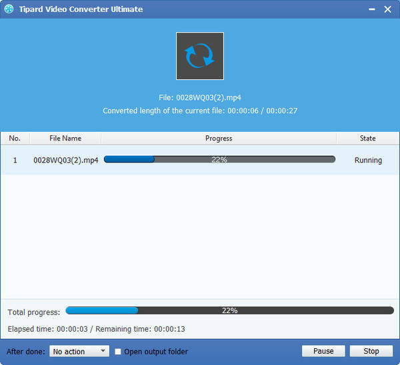The height and width of the screenshot is (365, 400).
Task: Enable the Open output folder checkbox
Action: 117,352
